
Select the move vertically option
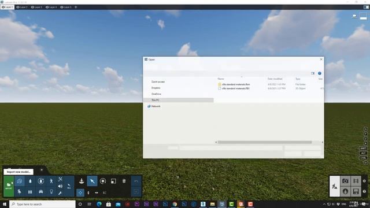pyautogui.click(x=88, y=192)
